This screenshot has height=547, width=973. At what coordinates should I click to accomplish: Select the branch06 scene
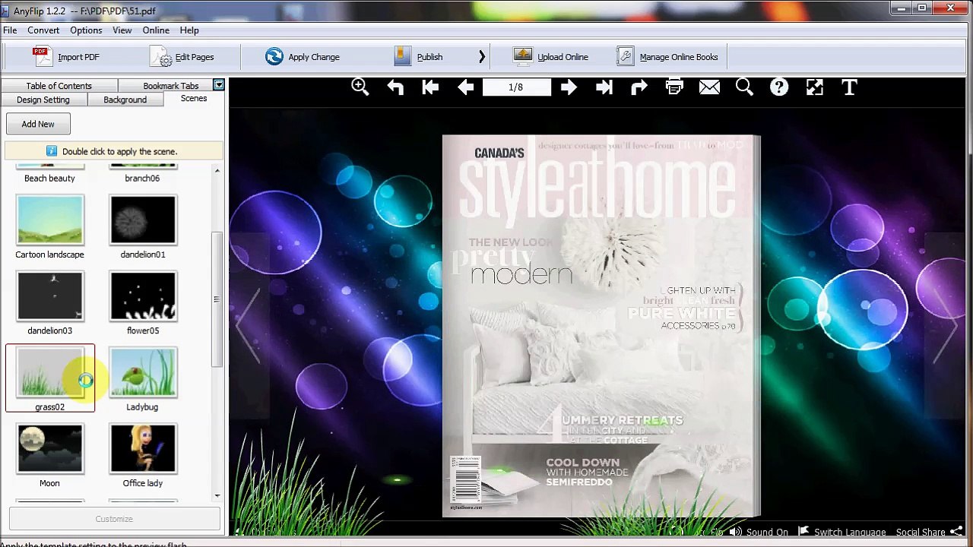click(x=143, y=173)
